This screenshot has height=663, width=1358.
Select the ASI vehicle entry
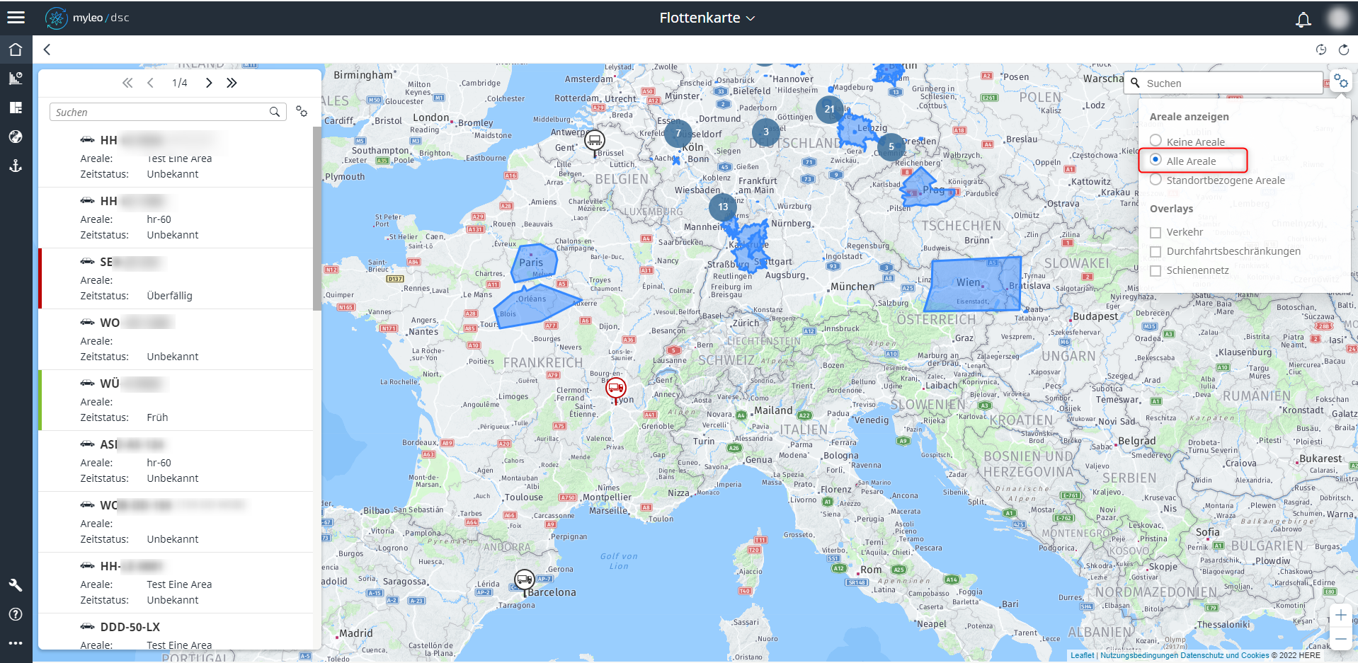[176, 461]
